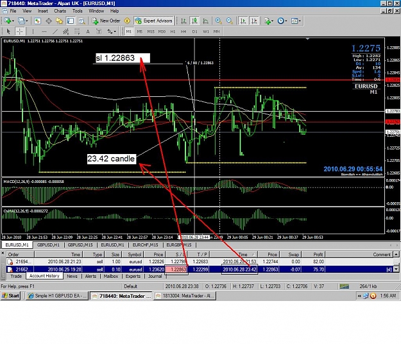Switch timeframe to MN
The height and width of the screenshot is (344, 401).
tap(216, 31)
